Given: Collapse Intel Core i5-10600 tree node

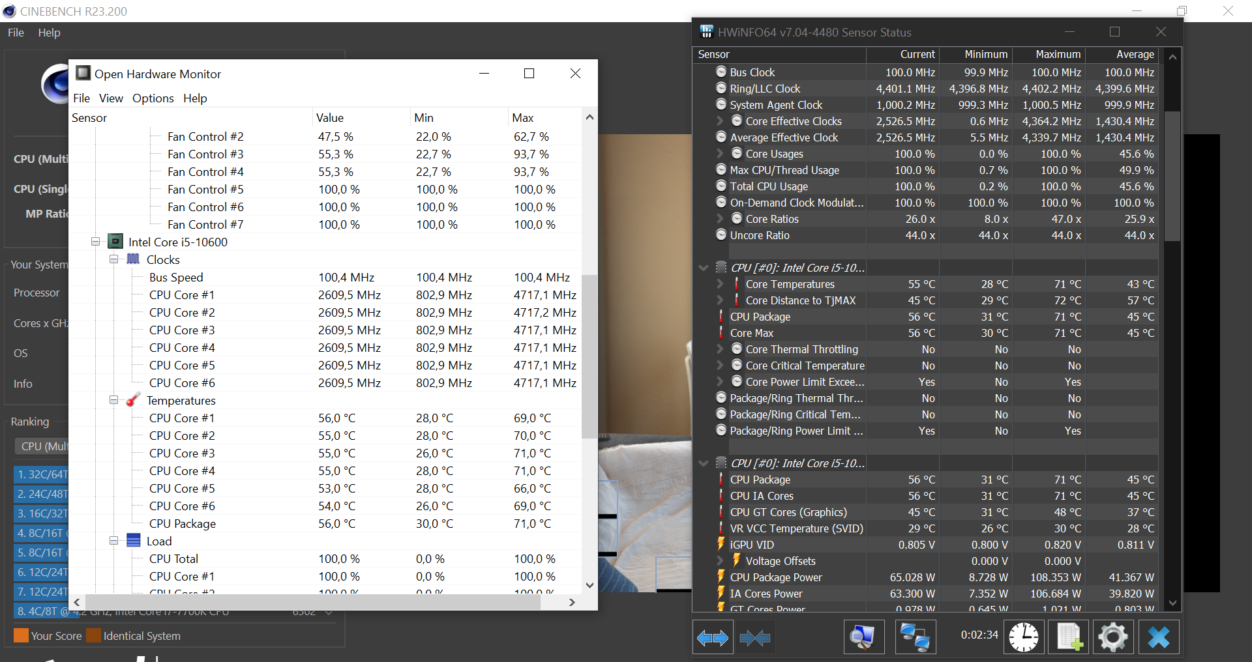Looking at the screenshot, I should 95,242.
